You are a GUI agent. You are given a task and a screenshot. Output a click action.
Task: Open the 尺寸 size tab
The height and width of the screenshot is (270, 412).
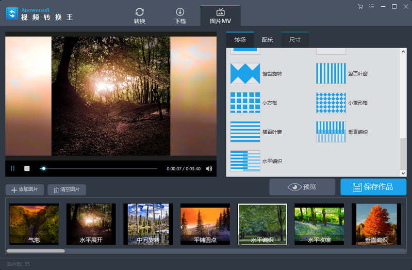(295, 40)
